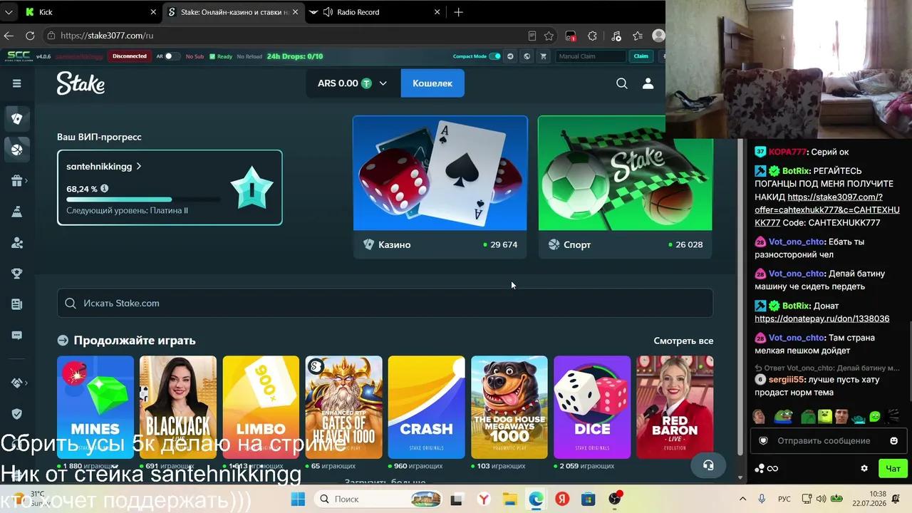
Task: Click the Кошелек wallet button
Action: pyautogui.click(x=432, y=83)
